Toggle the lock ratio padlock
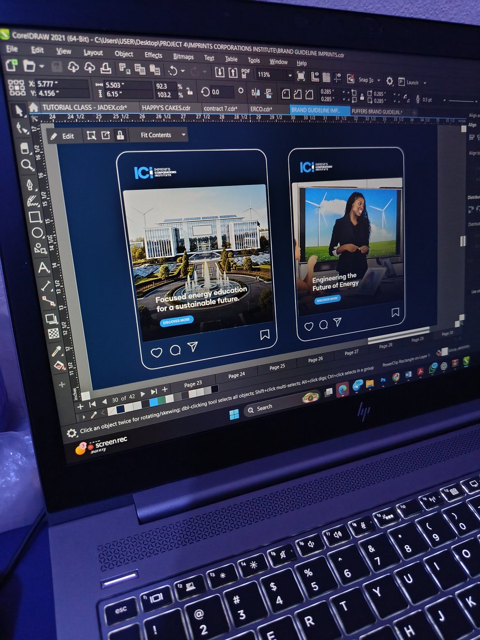480x640 pixels. (x=189, y=90)
